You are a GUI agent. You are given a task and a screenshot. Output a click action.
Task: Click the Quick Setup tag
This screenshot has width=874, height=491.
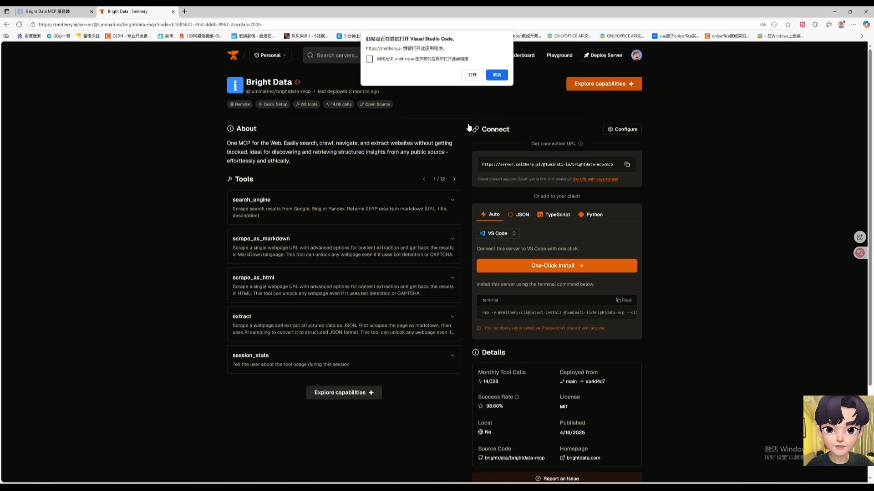273,104
